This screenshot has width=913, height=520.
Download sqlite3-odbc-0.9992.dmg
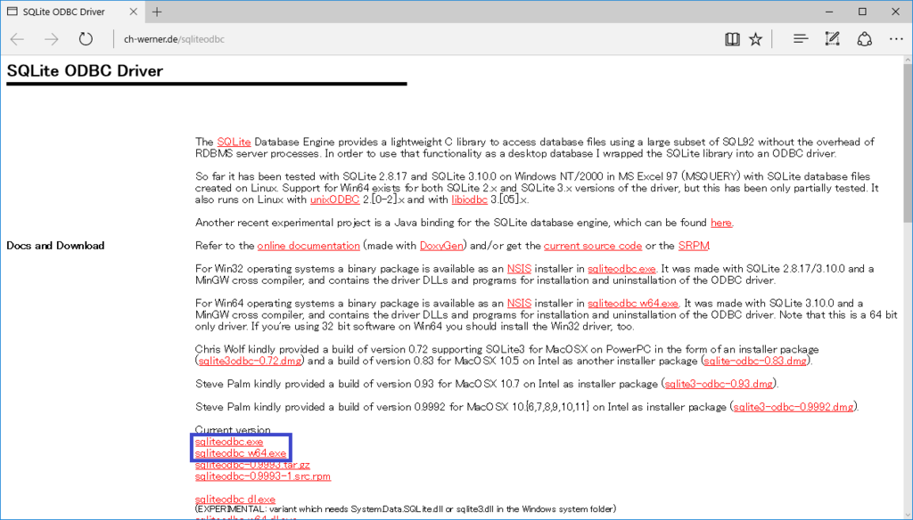click(x=794, y=407)
